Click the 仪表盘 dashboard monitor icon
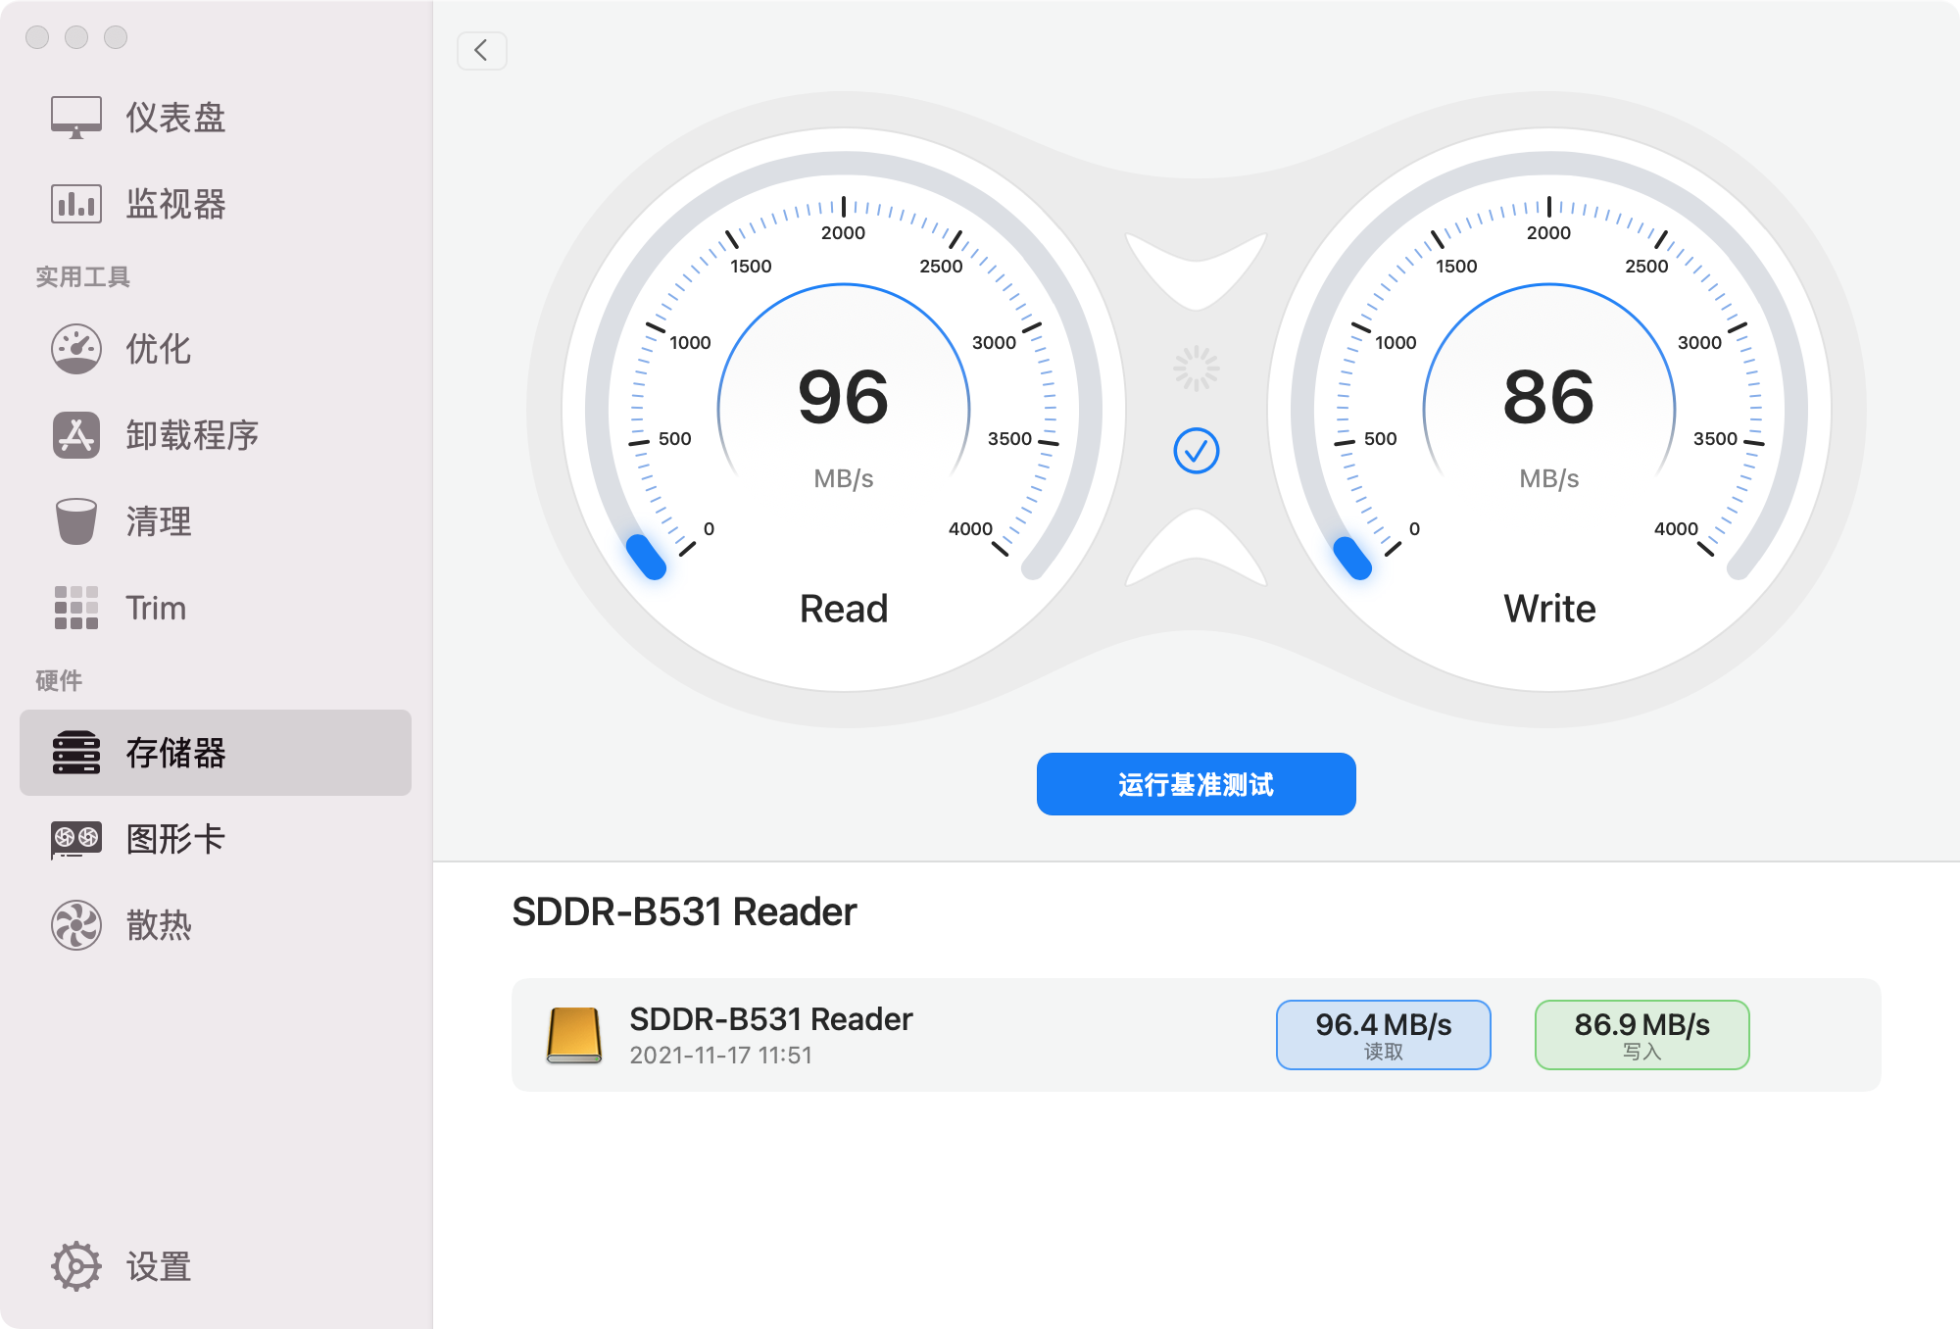 [76, 118]
